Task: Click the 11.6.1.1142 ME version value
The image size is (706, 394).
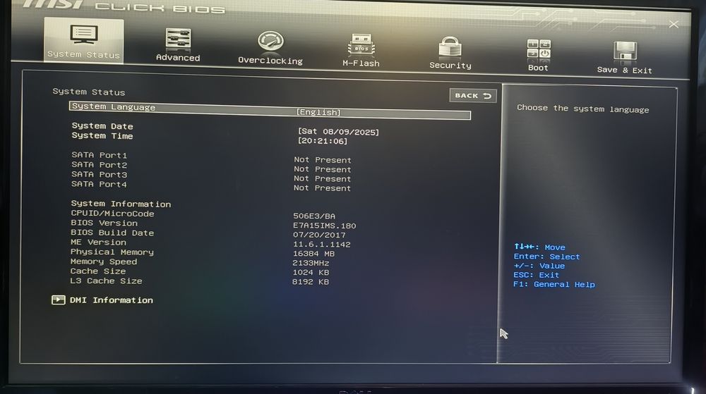Action: coord(321,245)
